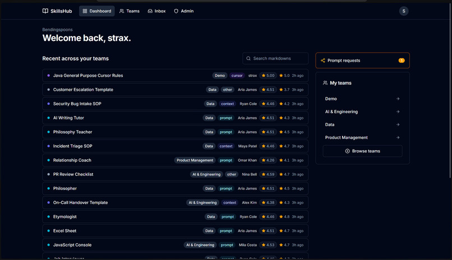Open Relationship Coach entry
Viewport: 452px width, 260px height.
[x=176, y=160]
